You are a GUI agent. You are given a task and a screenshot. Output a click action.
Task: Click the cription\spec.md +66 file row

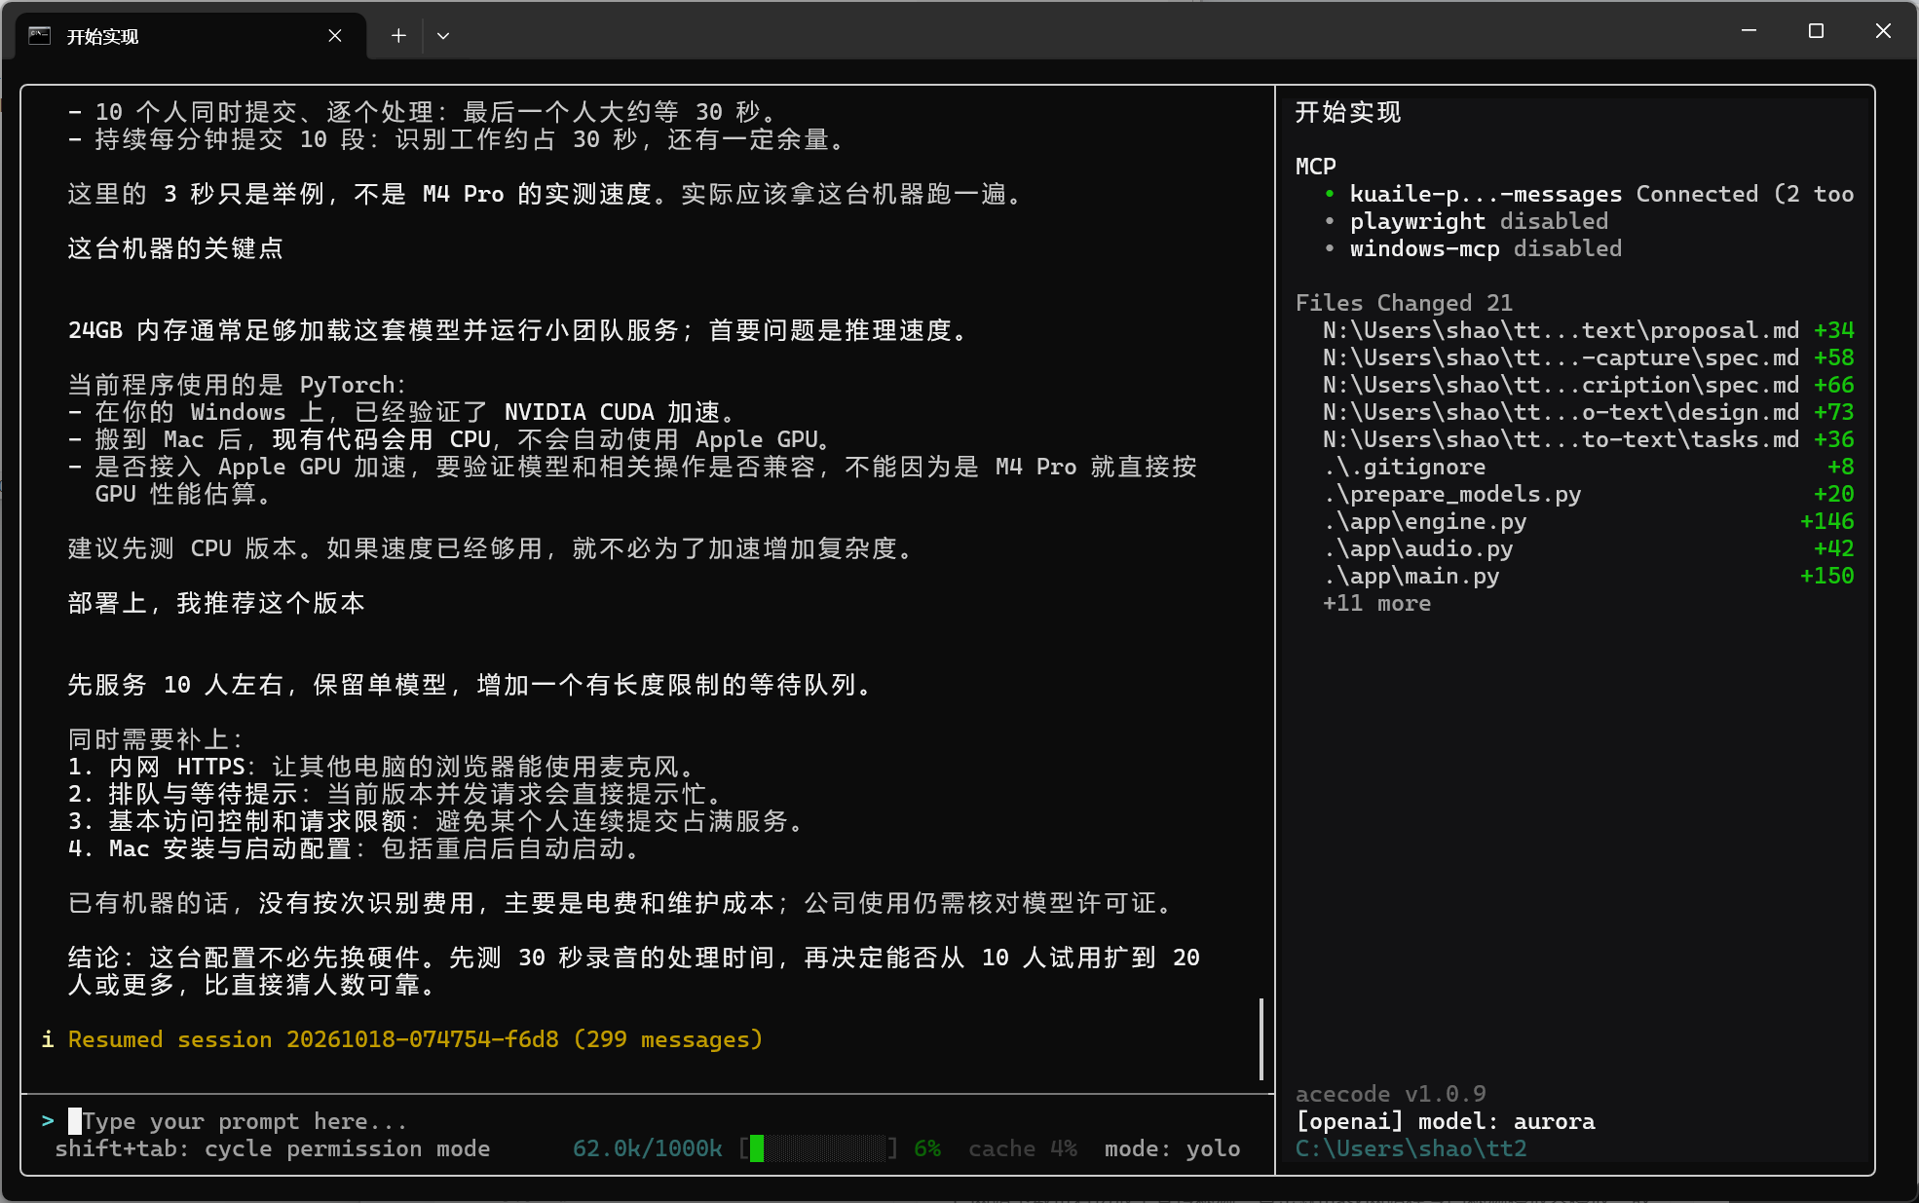(1589, 385)
